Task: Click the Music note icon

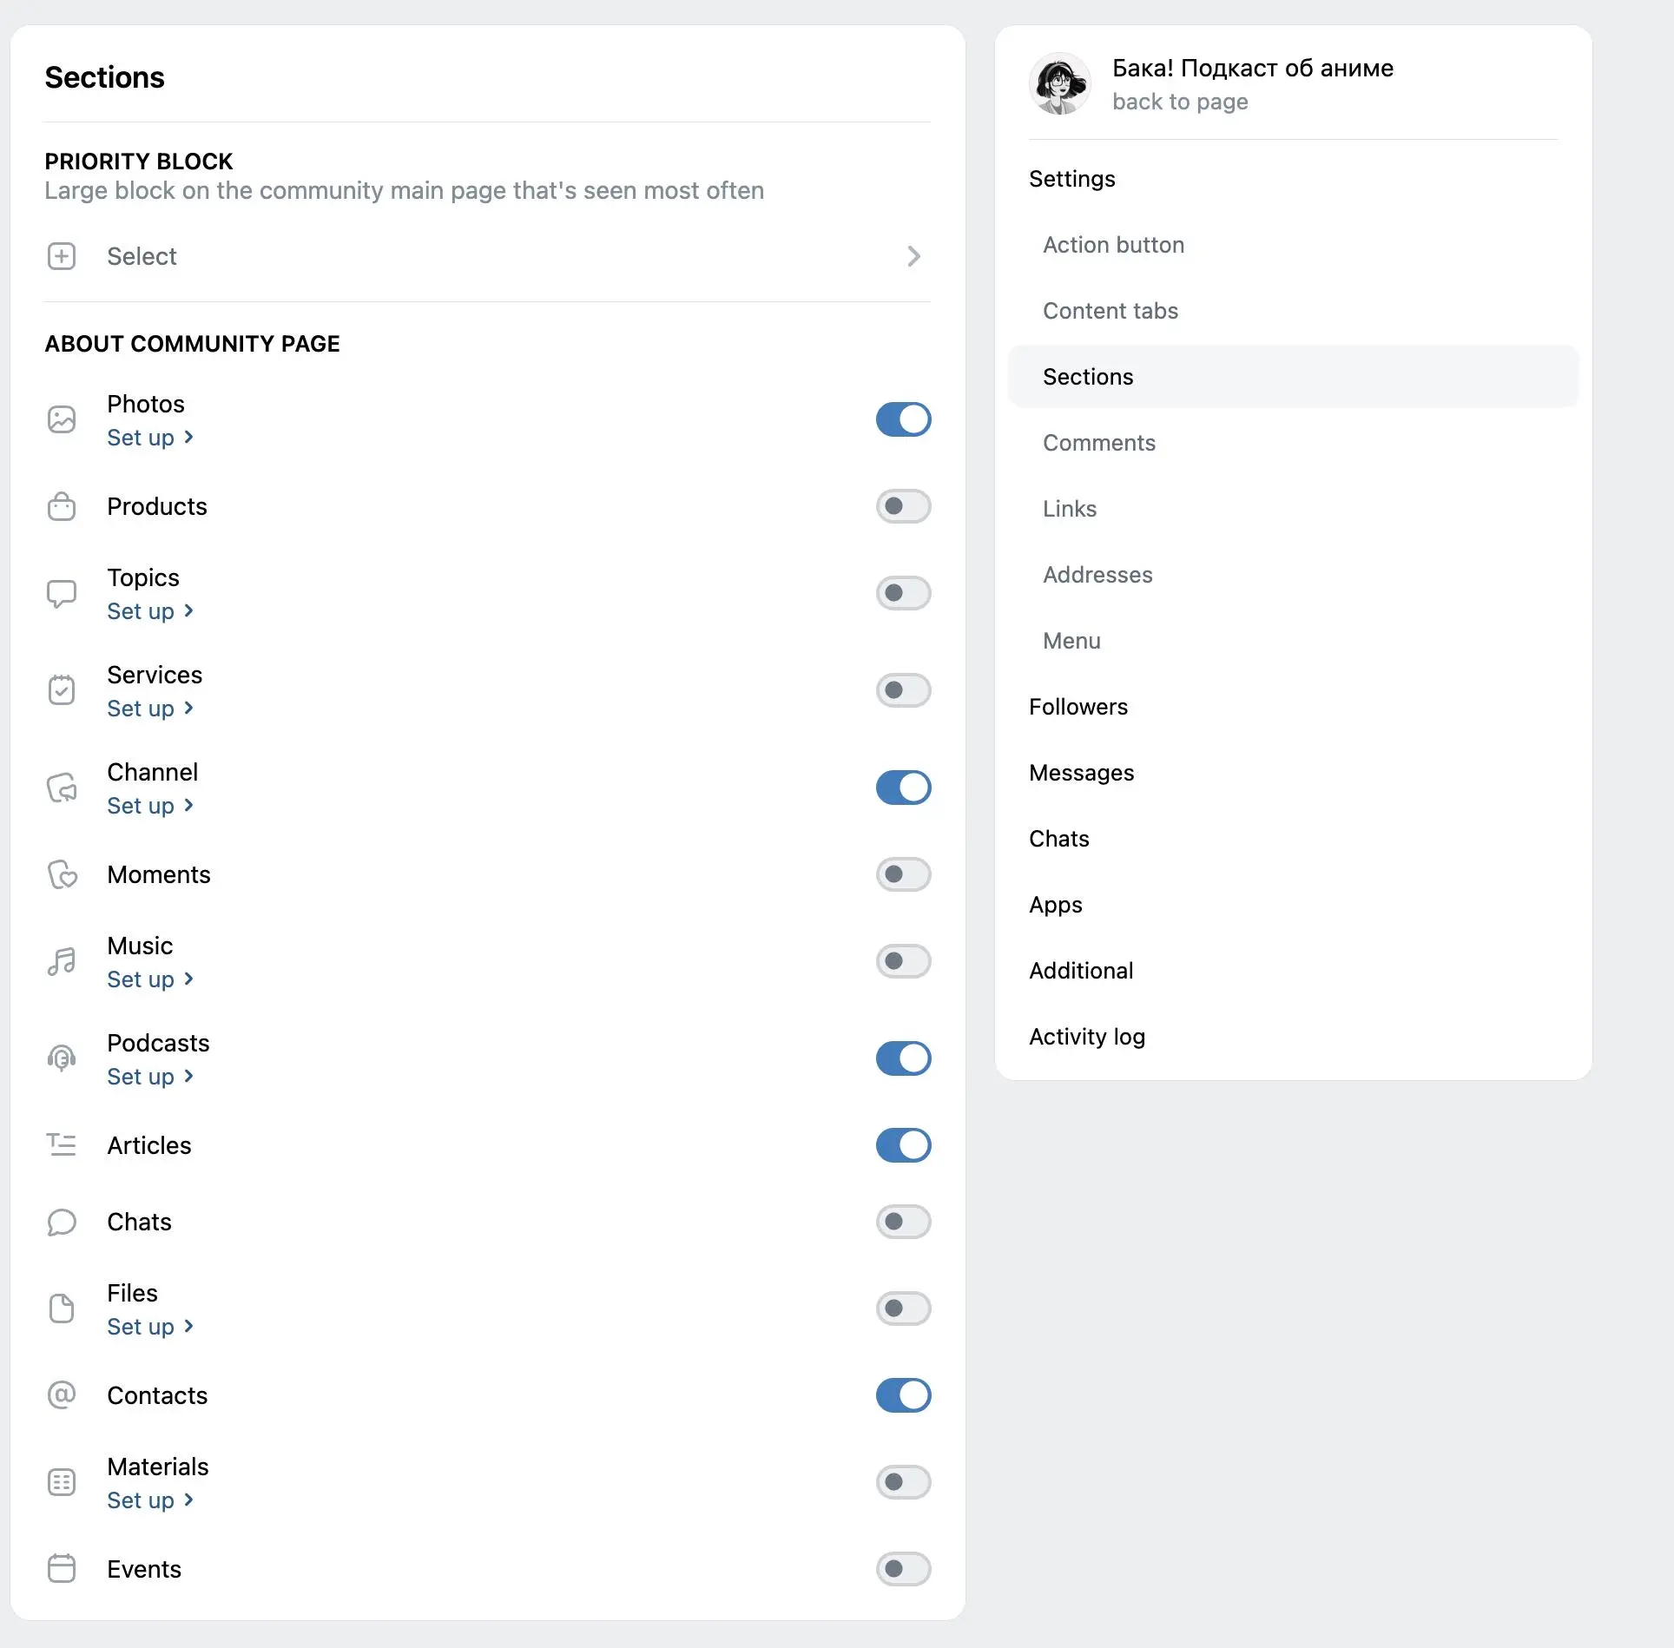Action: pyautogui.click(x=62, y=961)
